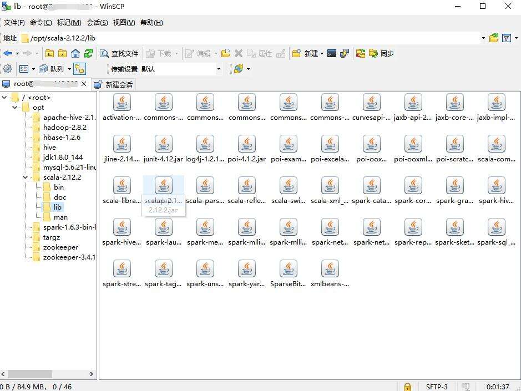Screen dimensions: 521x391
Task: Click the 同步 synchronize button
Action: (x=381, y=53)
